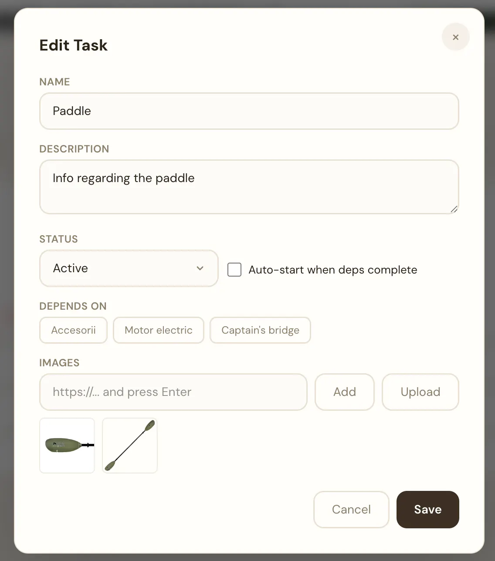This screenshot has width=495, height=561.
Task: Save the task changes
Action: click(428, 510)
